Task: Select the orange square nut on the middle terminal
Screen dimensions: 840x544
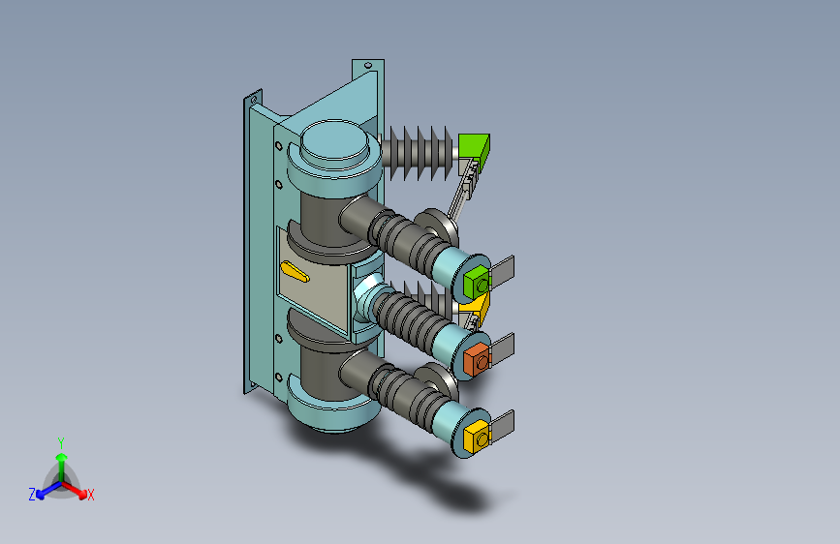Action: (x=477, y=359)
